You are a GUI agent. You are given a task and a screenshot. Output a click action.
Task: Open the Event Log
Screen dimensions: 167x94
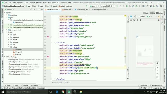tap(142, 85)
